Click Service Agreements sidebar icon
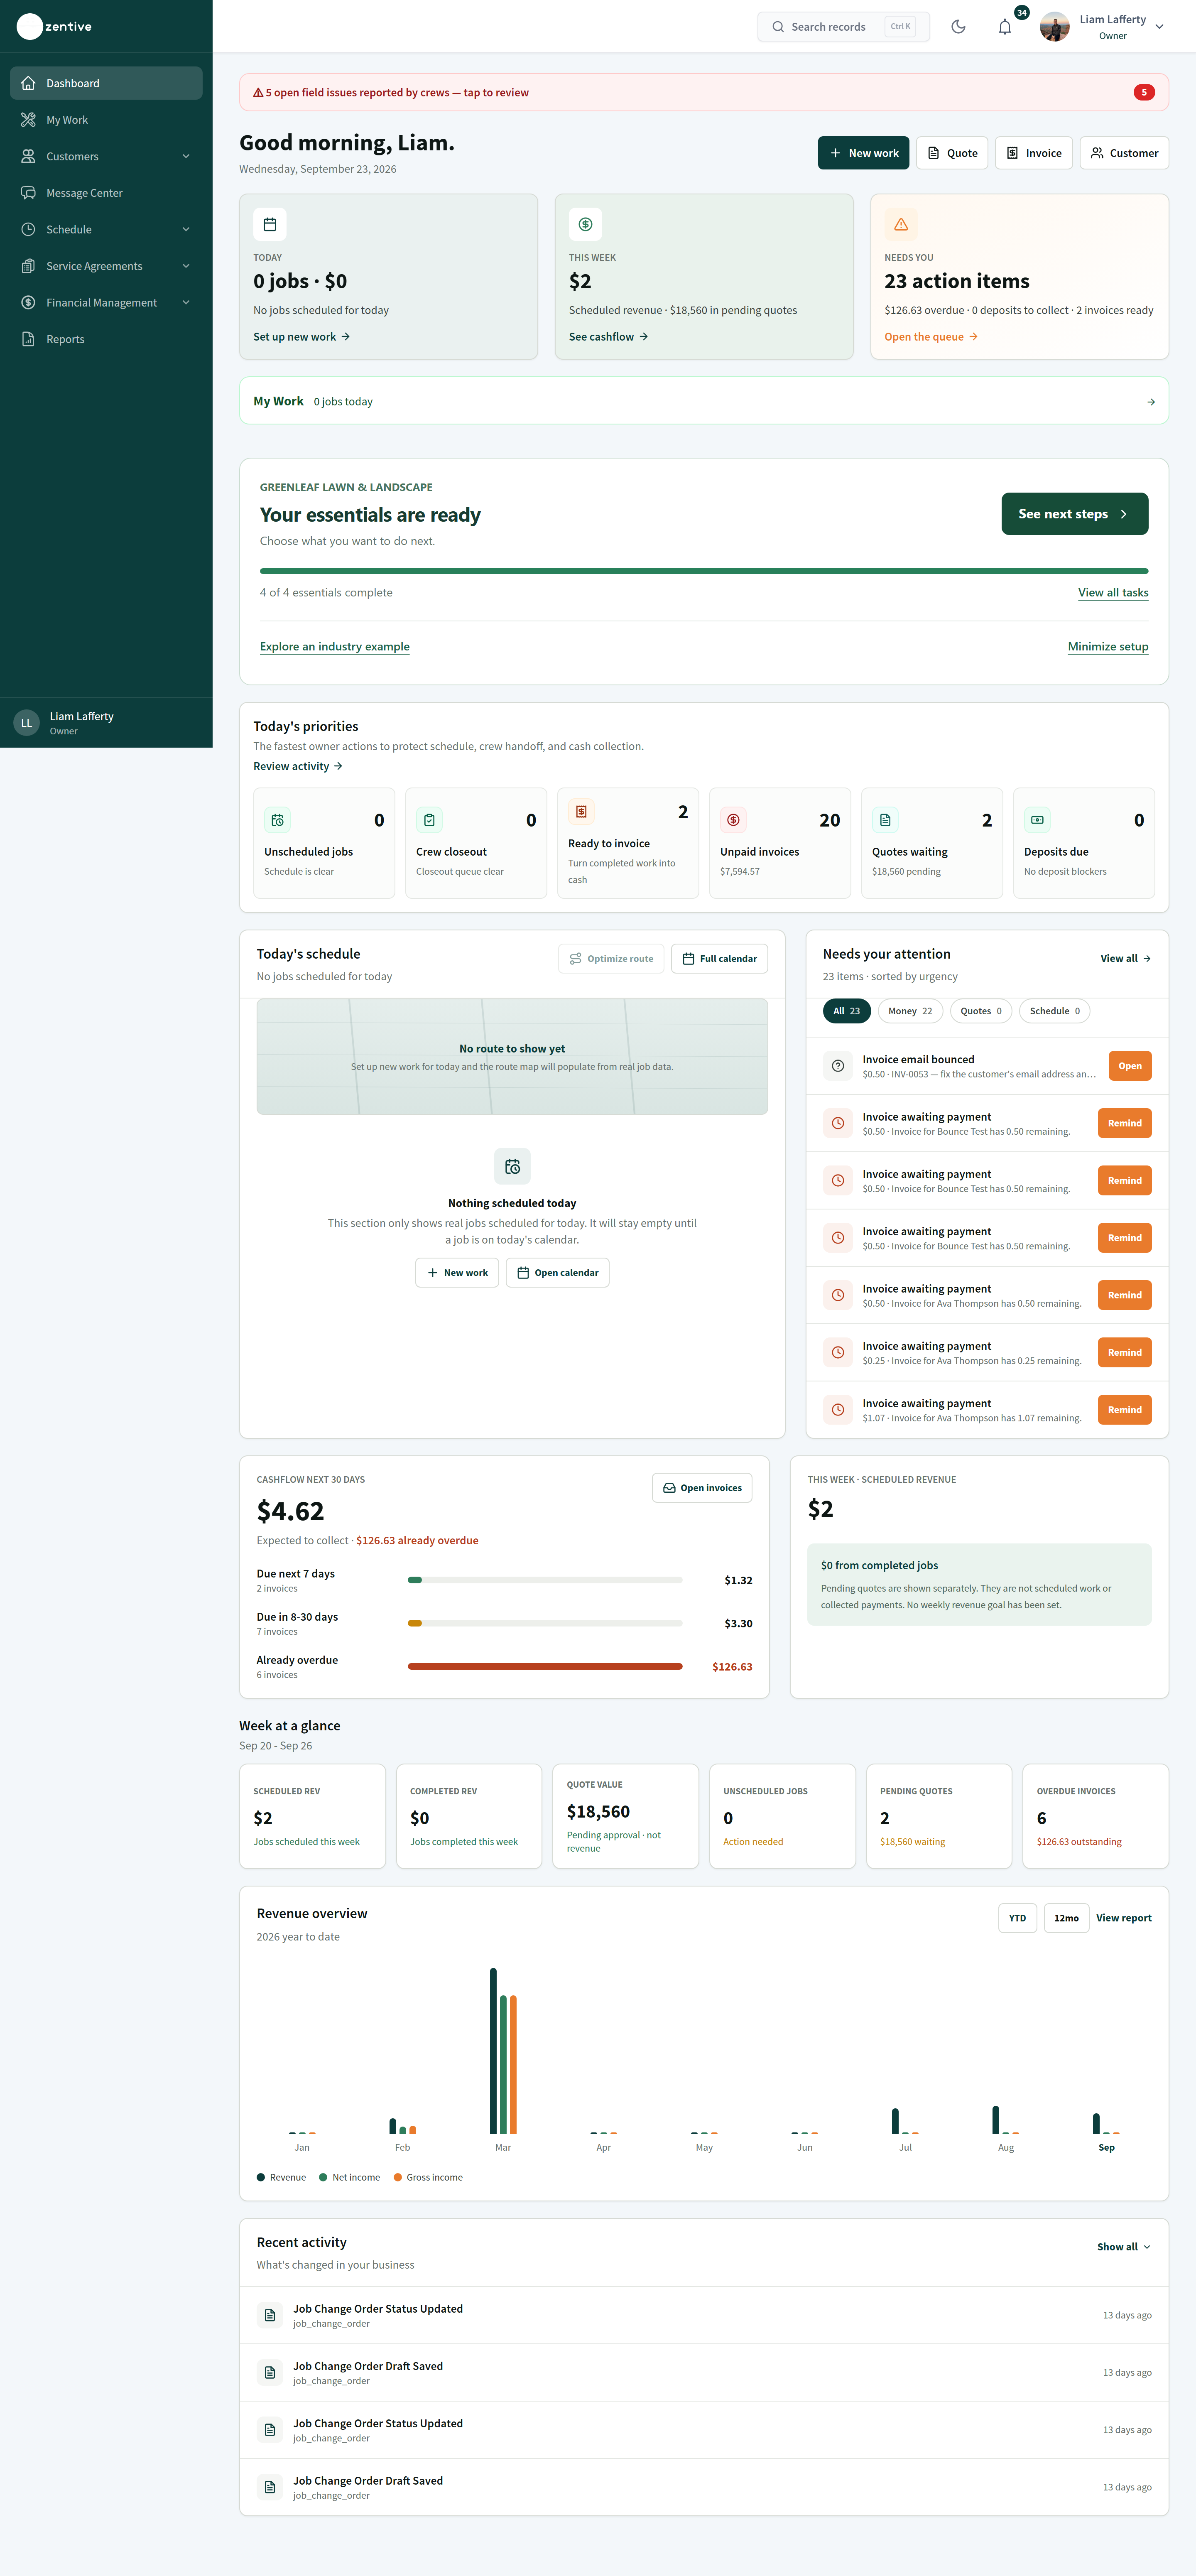The height and width of the screenshot is (2576, 1196). pos(28,266)
